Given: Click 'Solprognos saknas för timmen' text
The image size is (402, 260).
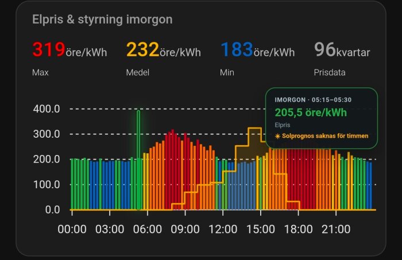Looking at the screenshot, I should 325,136.
